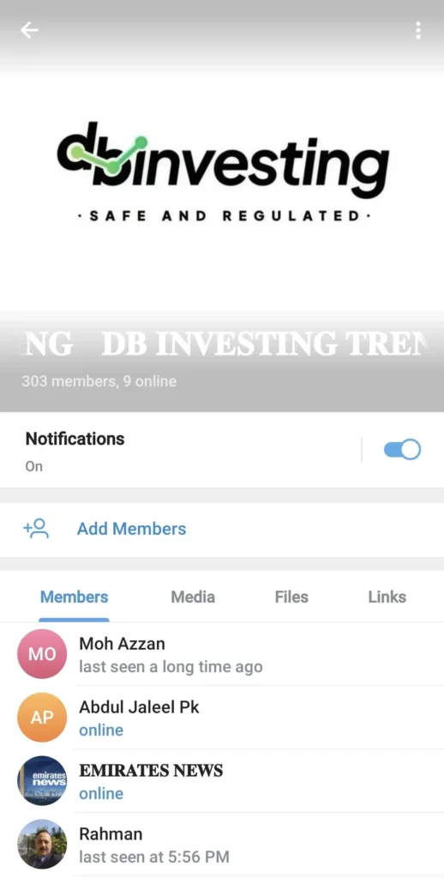Select the Members tab
444x879 pixels.
click(74, 597)
